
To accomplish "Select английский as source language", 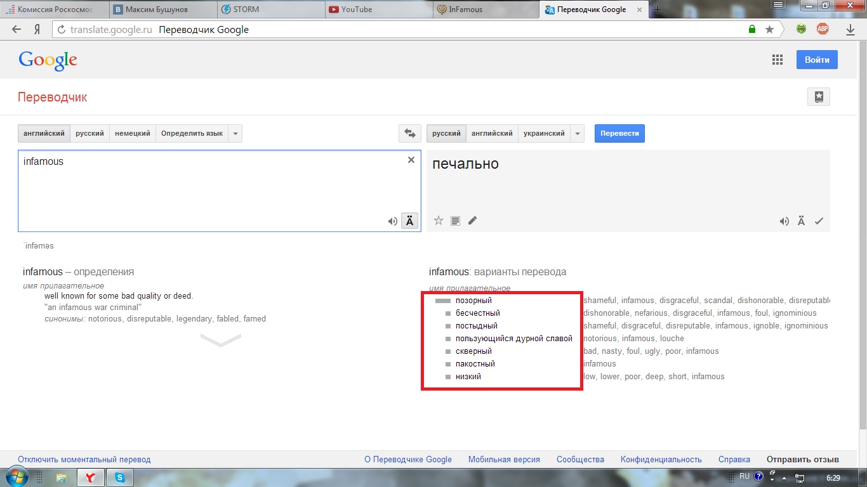I will click(x=44, y=134).
